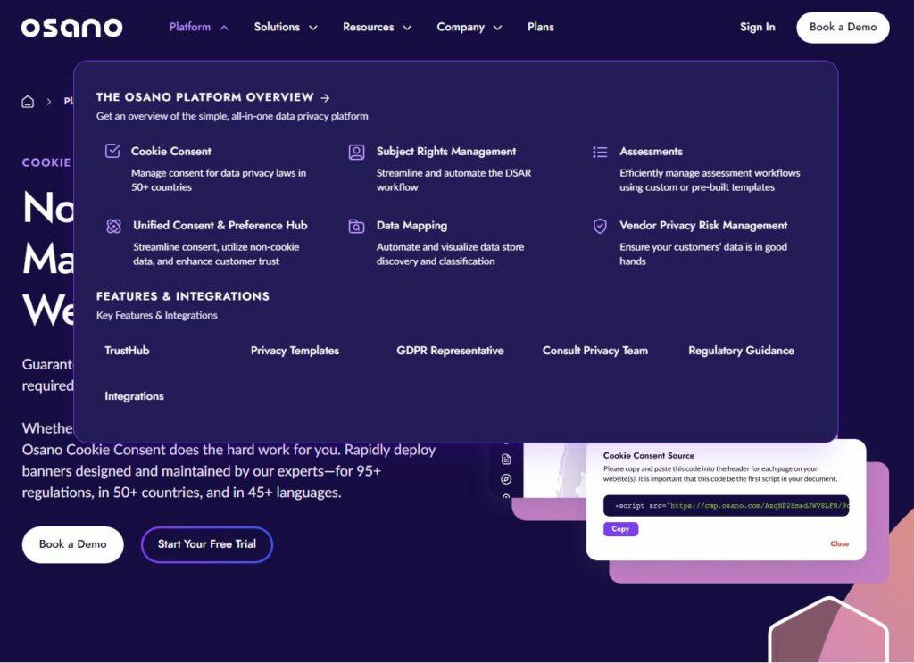Click 'Efficiently manage assessment workflows' description
914x663 pixels.
click(710, 180)
